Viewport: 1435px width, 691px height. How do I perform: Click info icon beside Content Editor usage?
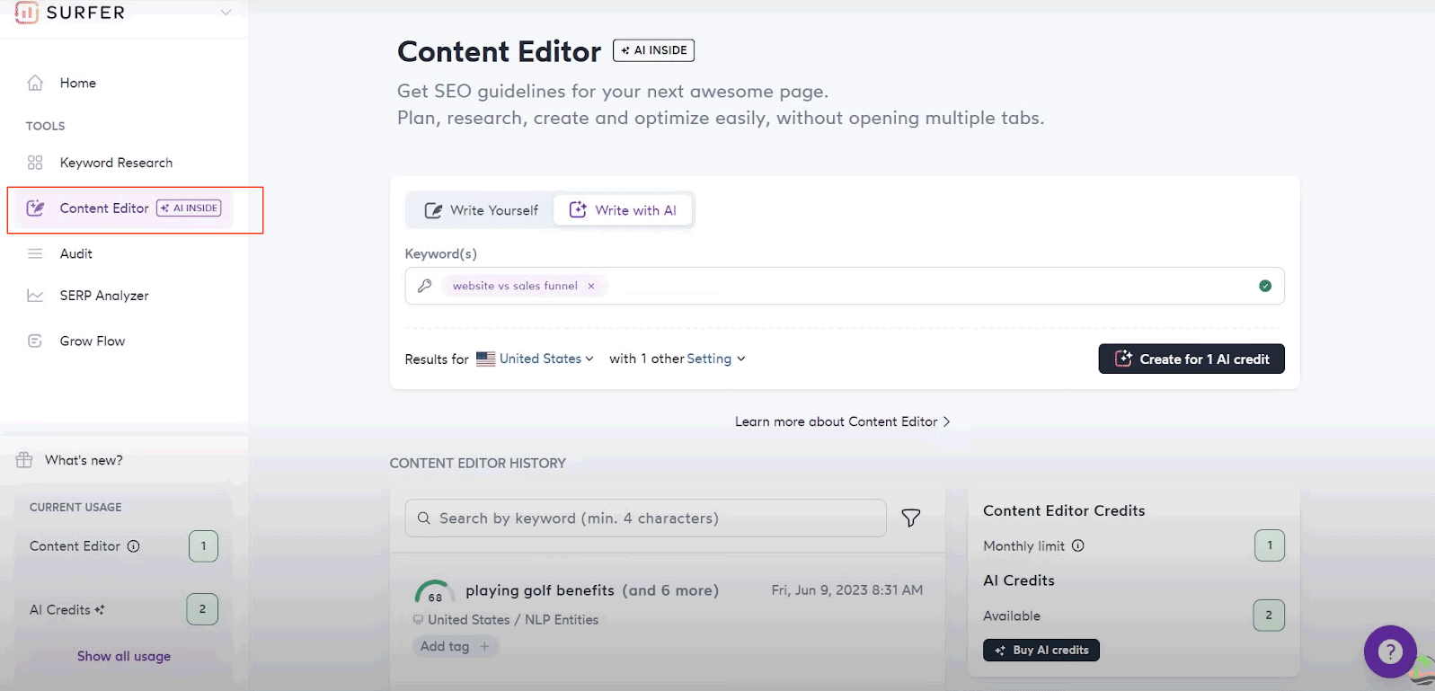pos(133,546)
